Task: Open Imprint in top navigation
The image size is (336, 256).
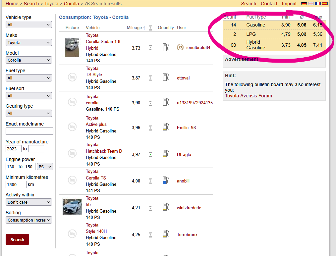Action: [289, 4]
